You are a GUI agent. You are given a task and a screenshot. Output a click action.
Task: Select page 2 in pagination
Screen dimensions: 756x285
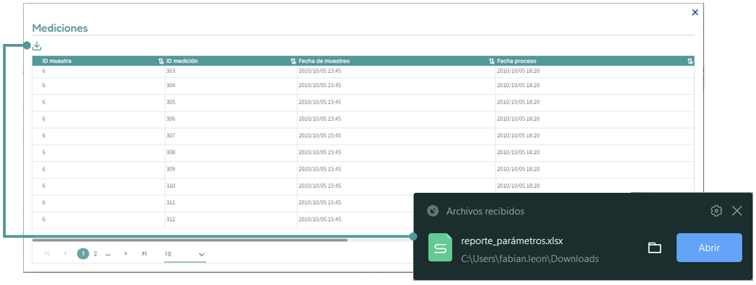(95, 254)
